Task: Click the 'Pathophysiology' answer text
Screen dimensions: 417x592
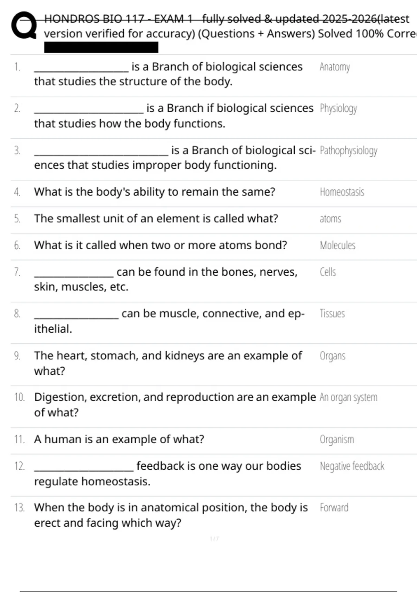Action: [348, 150]
